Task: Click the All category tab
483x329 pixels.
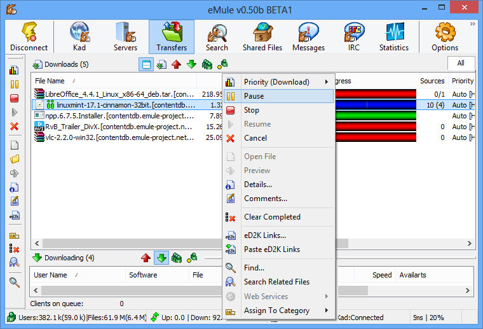Action: pyautogui.click(x=460, y=63)
